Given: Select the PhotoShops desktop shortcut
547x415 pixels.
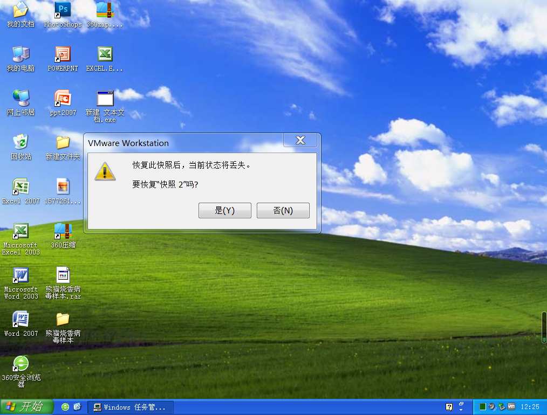Looking at the screenshot, I should [63, 10].
